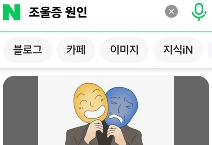
Task: Go to the 지식iN tab
Action: tap(178, 50)
